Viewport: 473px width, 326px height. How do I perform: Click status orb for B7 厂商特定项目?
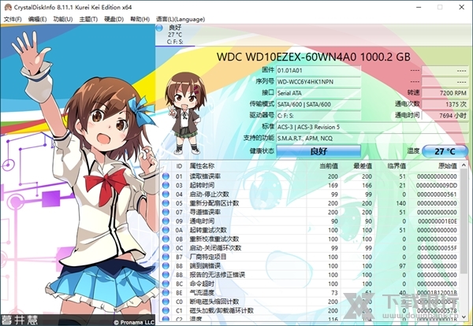tap(166, 257)
